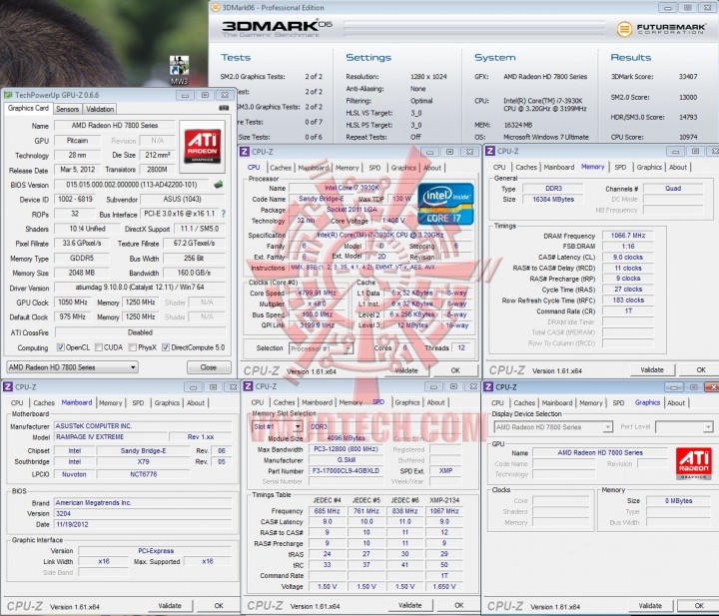This screenshot has width=719, height=616.
Task: Open the Display Device Selection dropdown in CPU-Z
Action: 553,427
